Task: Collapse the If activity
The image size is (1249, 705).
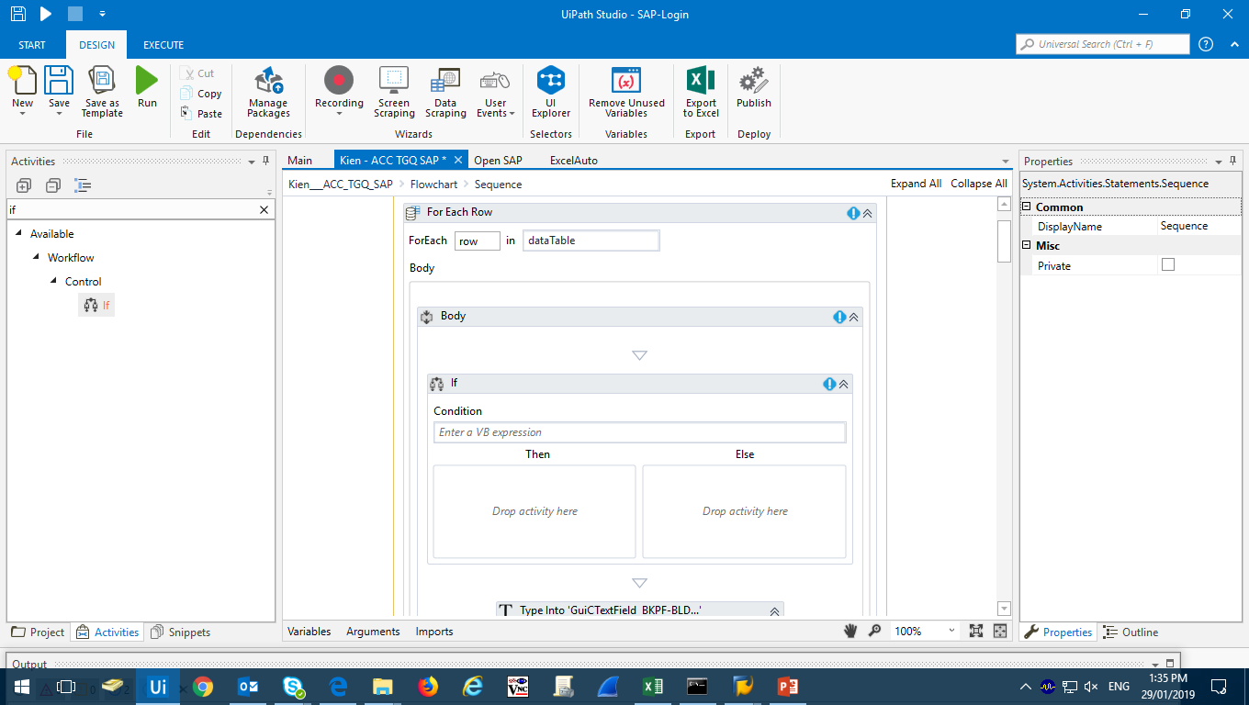Action: [x=844, y=385]
